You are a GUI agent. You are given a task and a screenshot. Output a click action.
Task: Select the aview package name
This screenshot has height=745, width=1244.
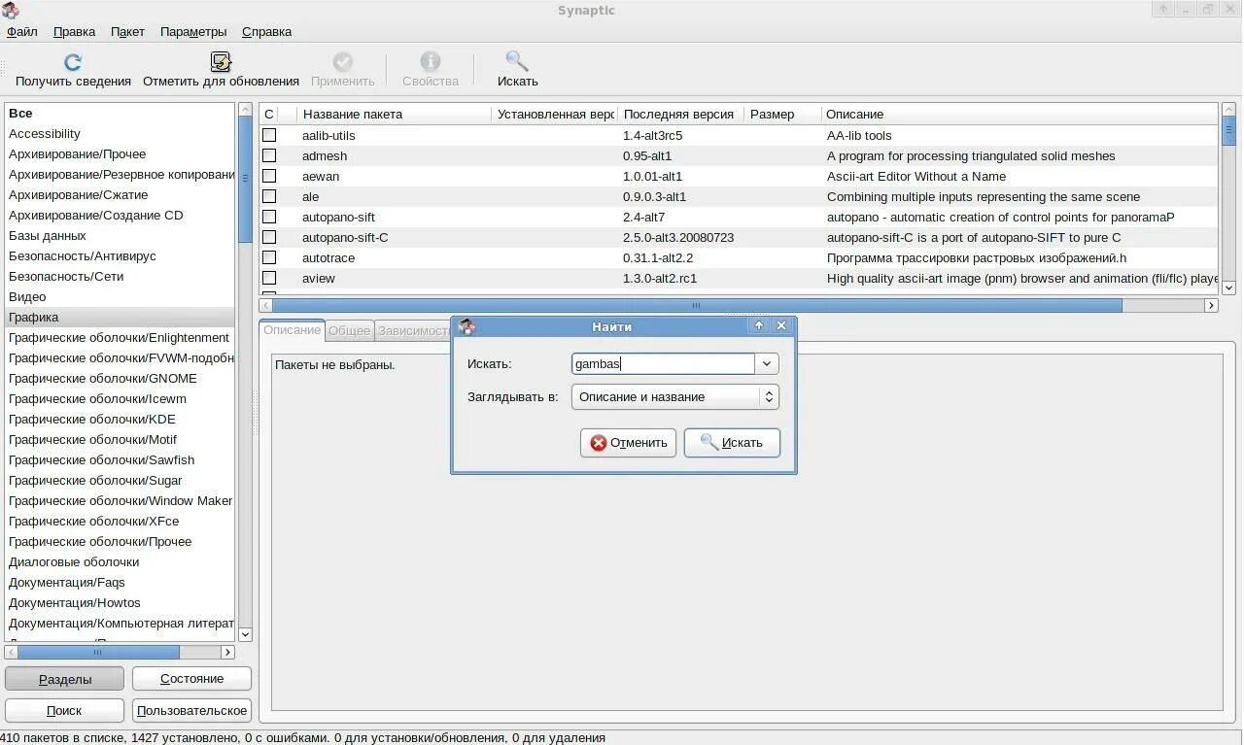point(319,278)
